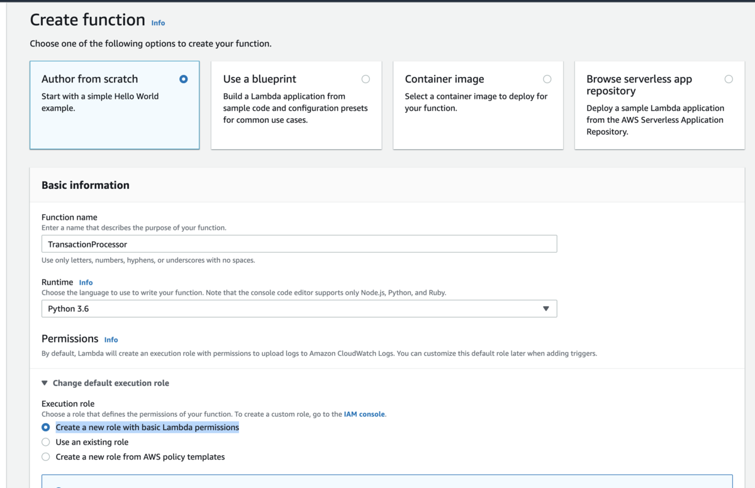Image resolution: width=755 pixels, height=488 pixels.
Task: Click the Basic information panel header
Action: point(86,185)
